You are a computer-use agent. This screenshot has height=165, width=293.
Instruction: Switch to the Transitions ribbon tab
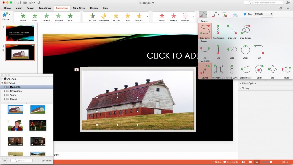coord(45,8)
